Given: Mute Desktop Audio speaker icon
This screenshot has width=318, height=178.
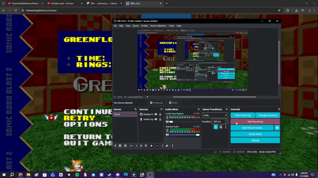Looking at the screenshot, I should coord(167,135).
